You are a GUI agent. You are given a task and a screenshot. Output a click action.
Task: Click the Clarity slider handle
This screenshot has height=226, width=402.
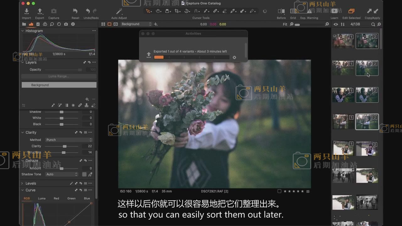(65, 146)
